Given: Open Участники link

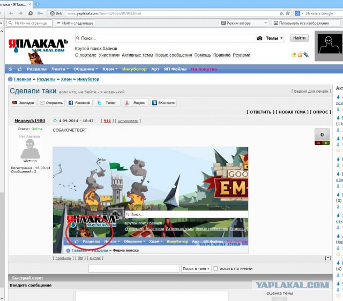Looking at the screenshot, I should 109,55.
